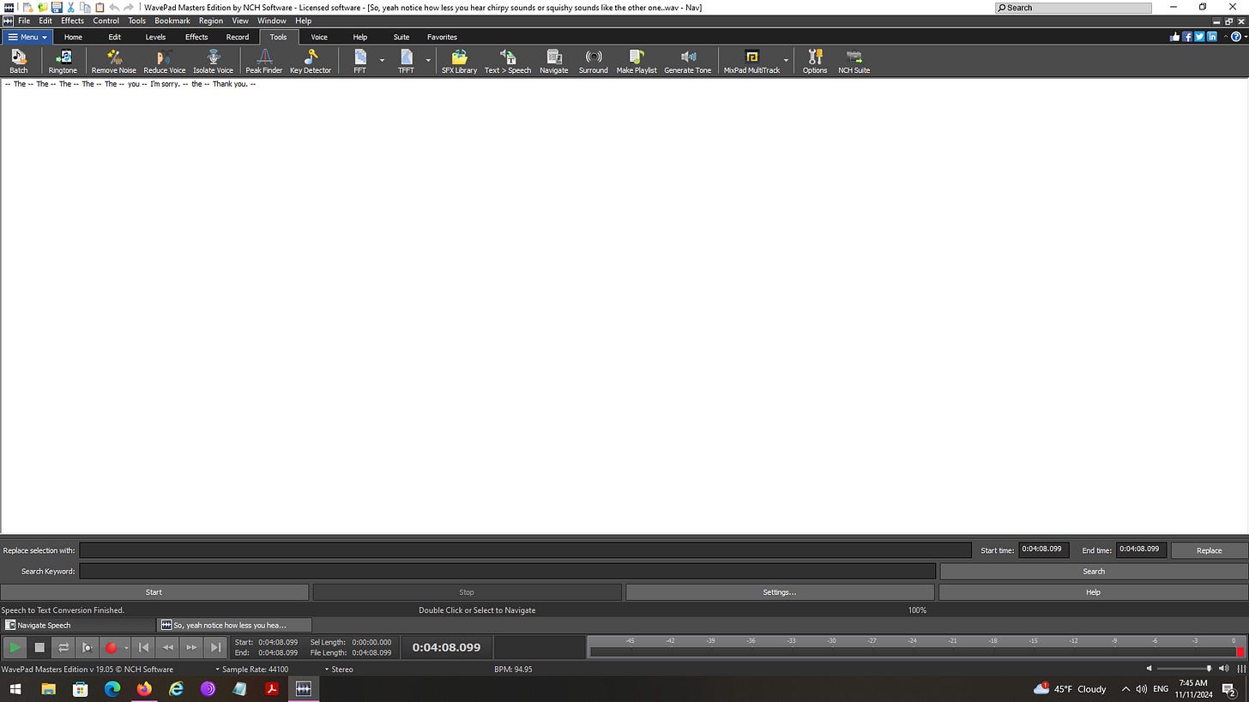Click the Save icon in the title bar
1249x702 pixels.
tap(57, 8)
